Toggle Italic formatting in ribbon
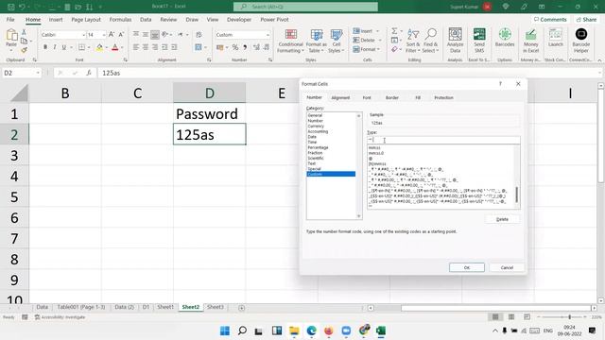 55,47
